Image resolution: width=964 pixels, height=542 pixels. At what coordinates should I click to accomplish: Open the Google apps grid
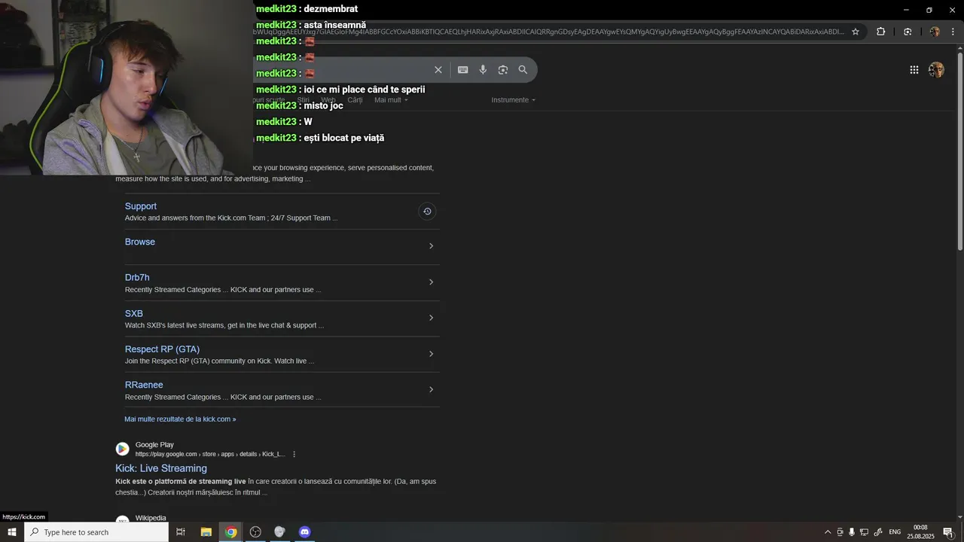914,70
